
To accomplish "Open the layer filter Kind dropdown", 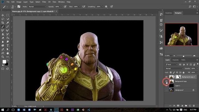I will point(171,64).
